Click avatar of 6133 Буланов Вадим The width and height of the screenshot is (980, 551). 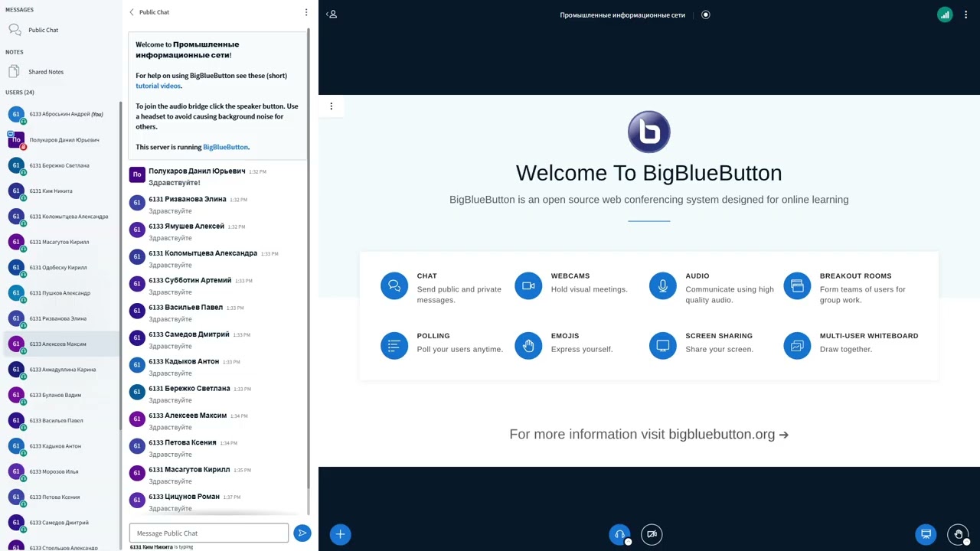pyautogui.click(x=16, y=395)
